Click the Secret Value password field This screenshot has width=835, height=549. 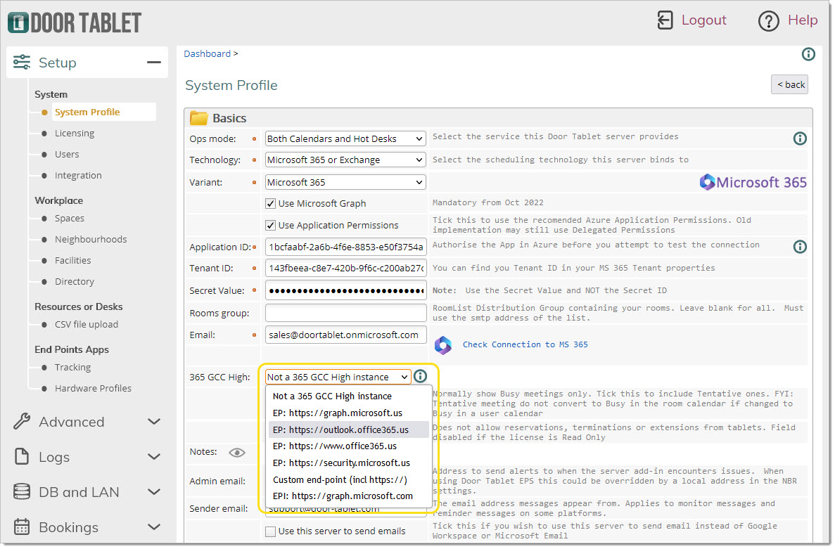point(345,290)
